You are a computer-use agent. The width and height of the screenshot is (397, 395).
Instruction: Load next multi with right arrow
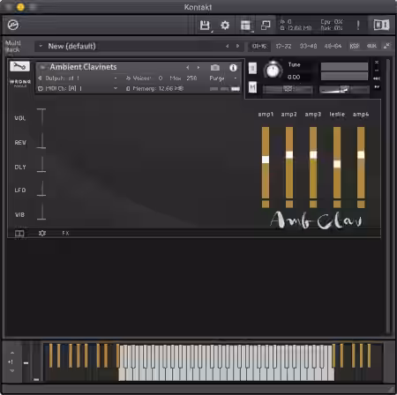coord(237,46)
